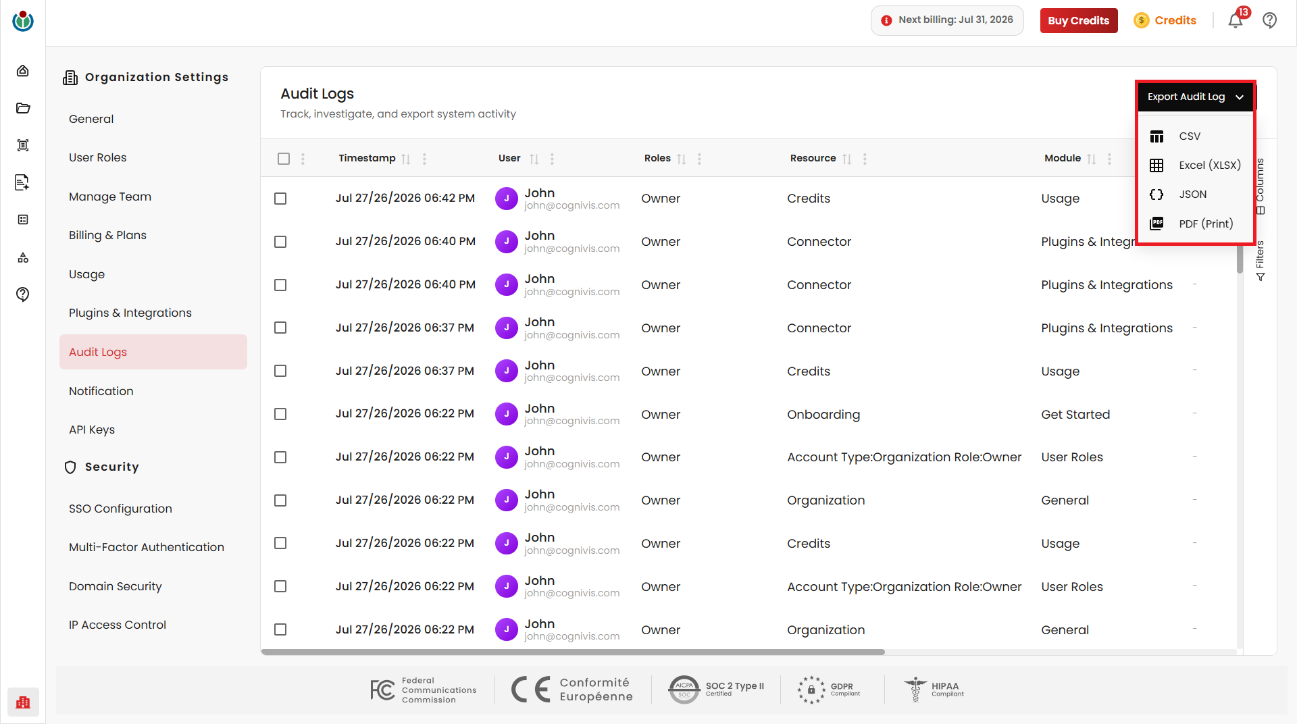Toggle the select-all header checkbox
Screen dimensions: 1297x724
point(284,159)
